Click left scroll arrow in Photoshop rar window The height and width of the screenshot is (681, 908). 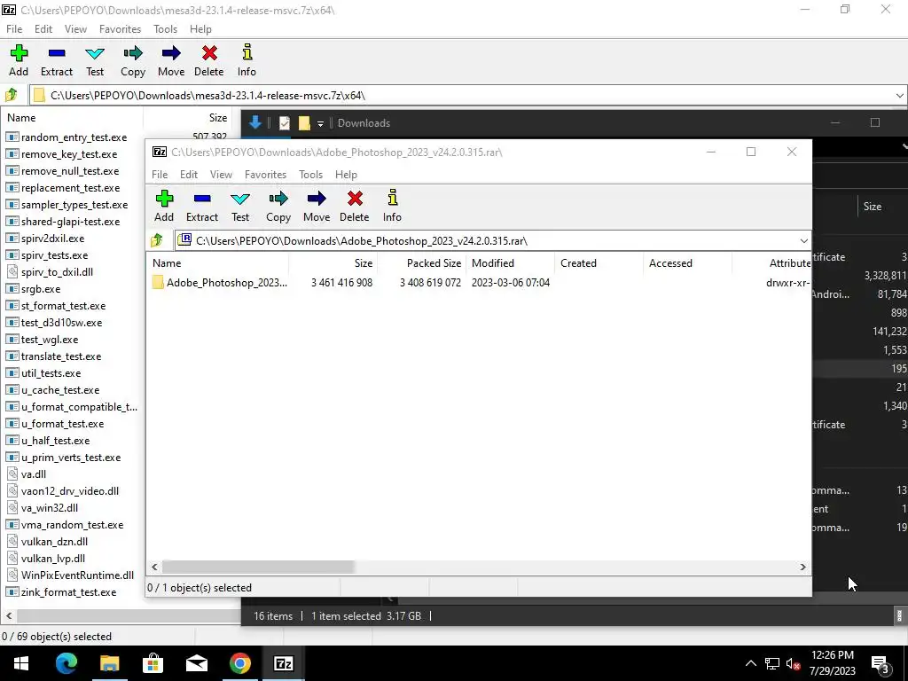tap(154, 567)
